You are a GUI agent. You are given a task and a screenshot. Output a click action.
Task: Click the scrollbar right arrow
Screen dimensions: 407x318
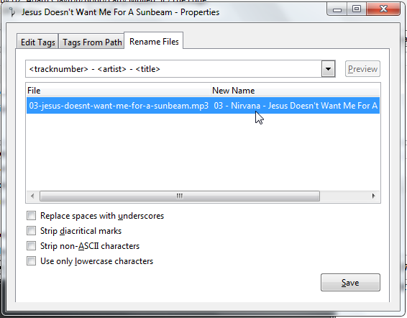click(374, 196)
